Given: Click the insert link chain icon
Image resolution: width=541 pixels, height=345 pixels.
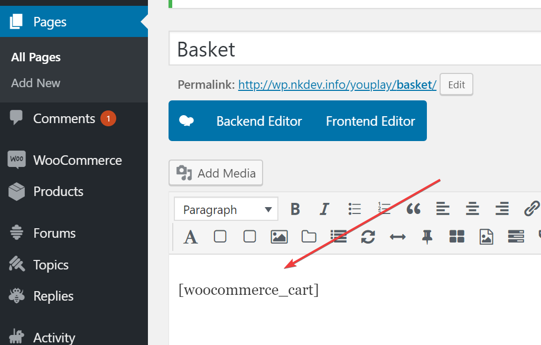Looking at the screenshot, I should [531, 209].
